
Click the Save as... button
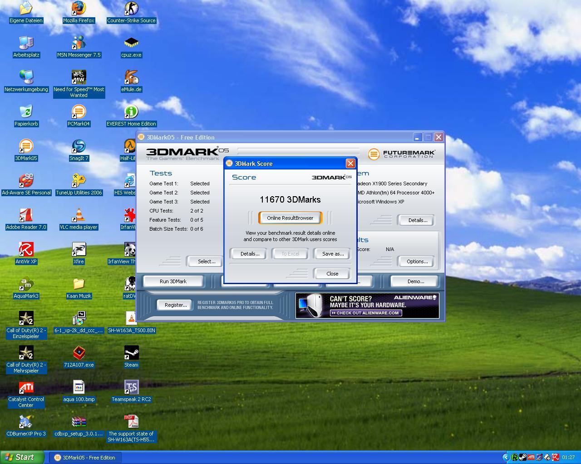[333, 254]
